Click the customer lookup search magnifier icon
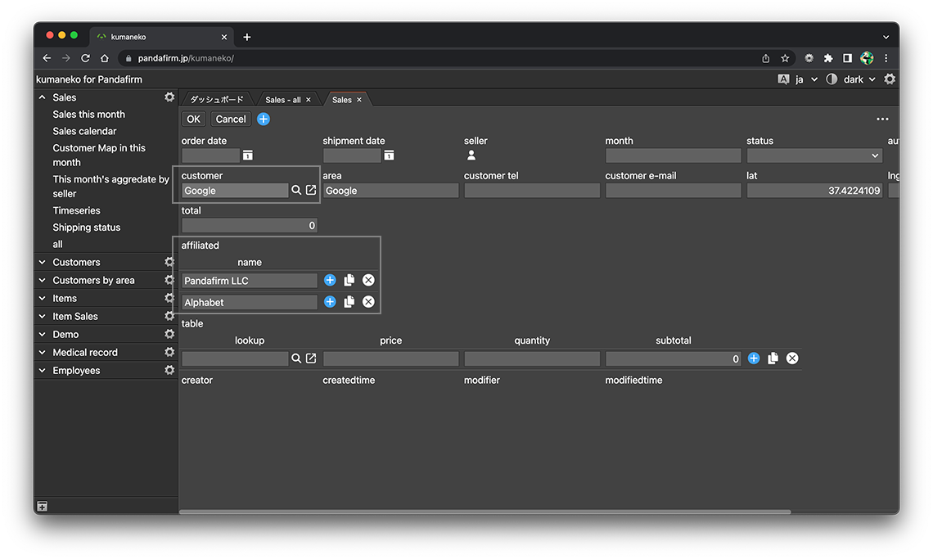 pyautogui.click(x=296, y=191)
